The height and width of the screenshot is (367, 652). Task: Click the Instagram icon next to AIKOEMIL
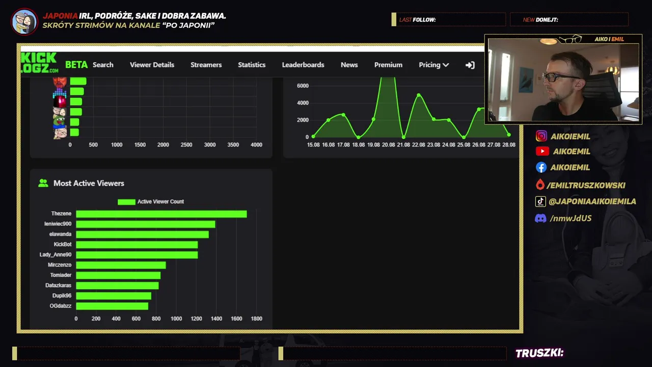tap(541, 136)
